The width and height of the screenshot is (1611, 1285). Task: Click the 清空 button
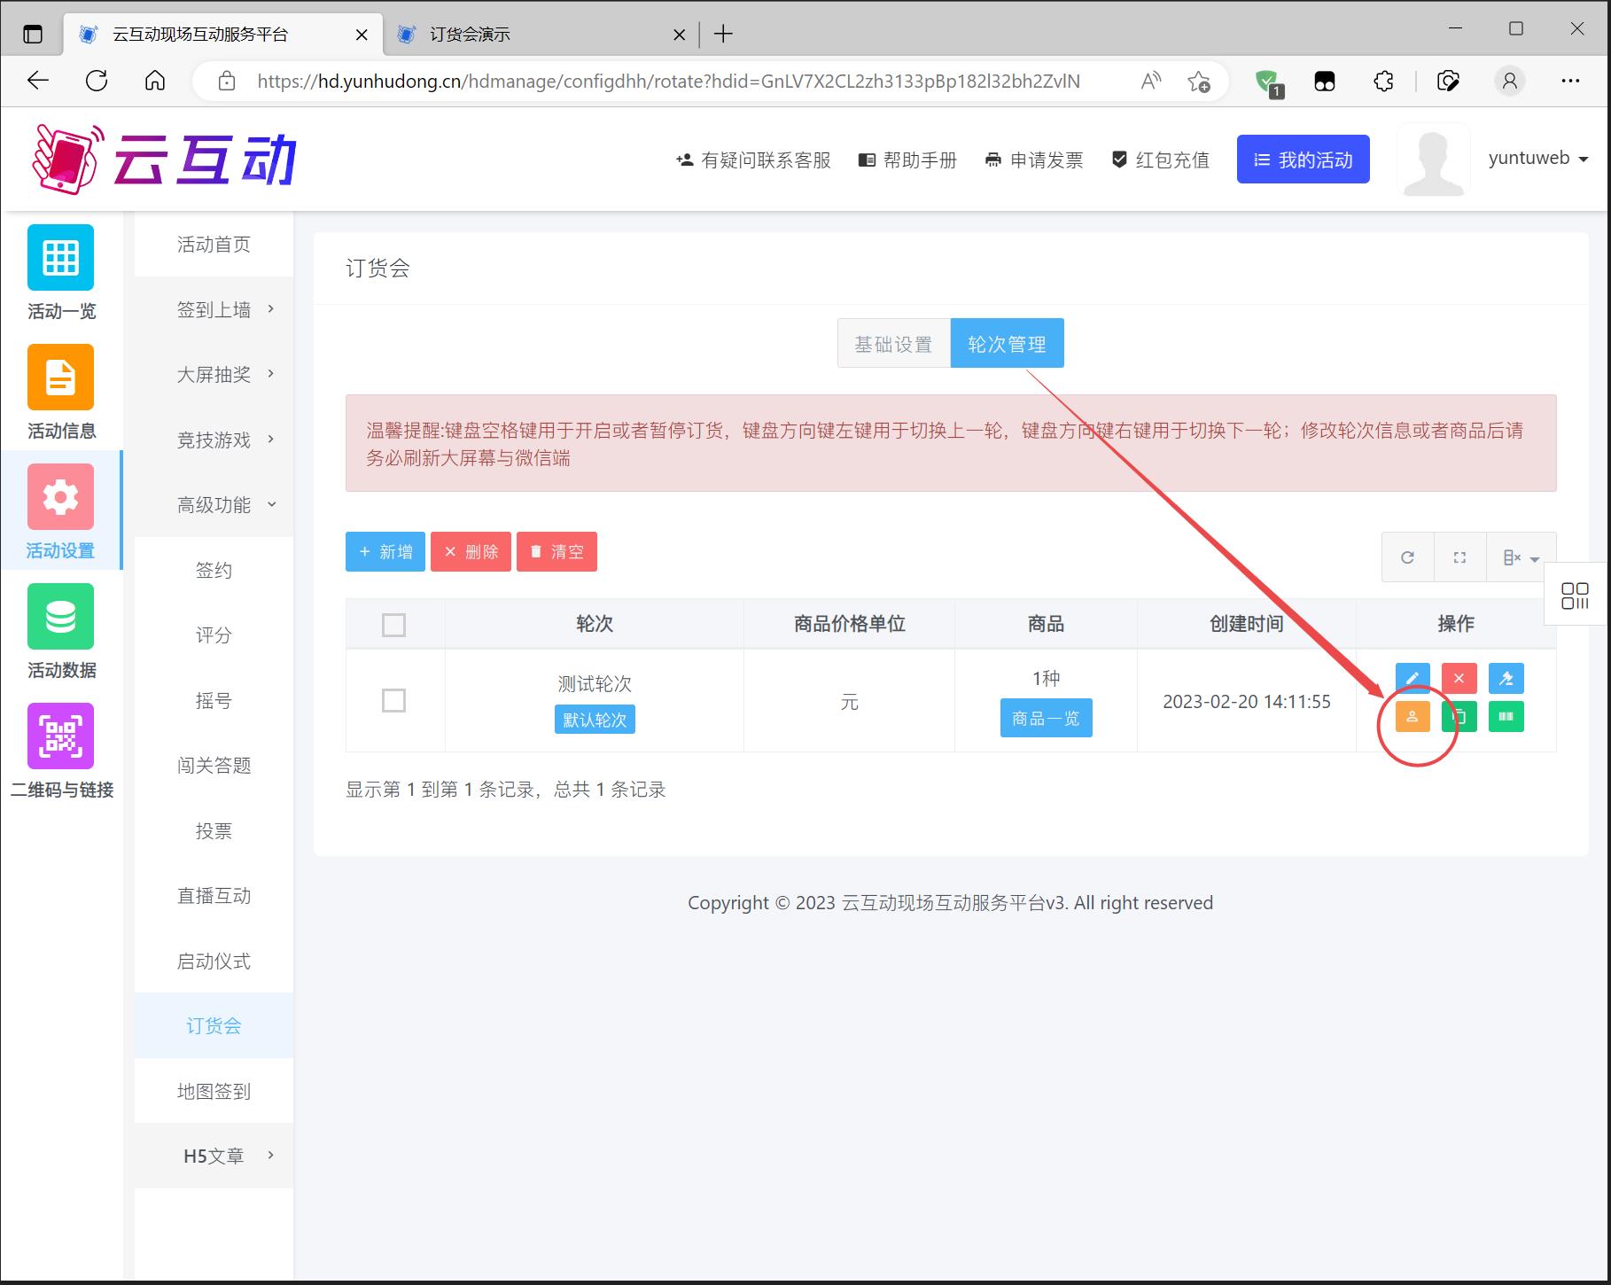coord(556,552)
